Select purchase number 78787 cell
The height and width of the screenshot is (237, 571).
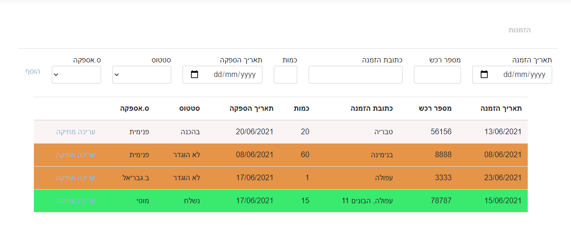click(441, 201)
